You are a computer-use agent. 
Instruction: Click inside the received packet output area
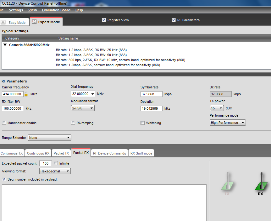[x=104, y=203]
